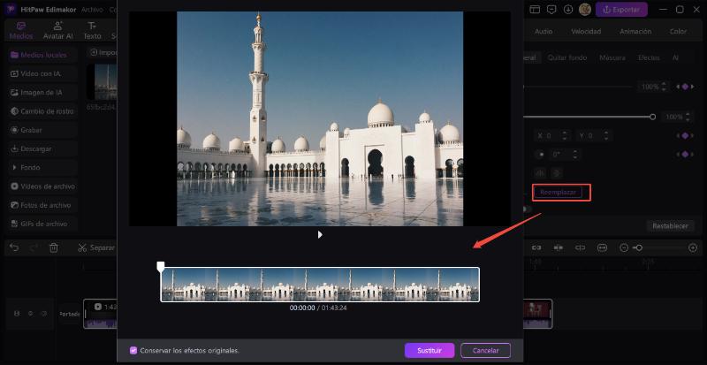The height and width of the screenshot is (365, 707).
Task: Switch to the Animación tab
Action: 635,32
